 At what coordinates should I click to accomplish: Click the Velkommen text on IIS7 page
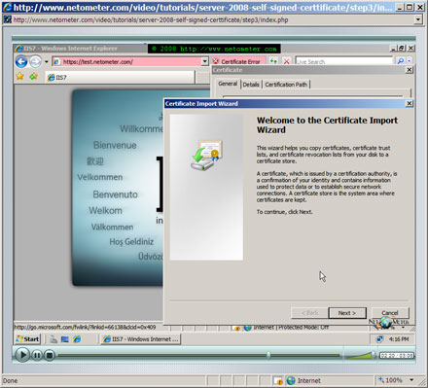point(100,177)
